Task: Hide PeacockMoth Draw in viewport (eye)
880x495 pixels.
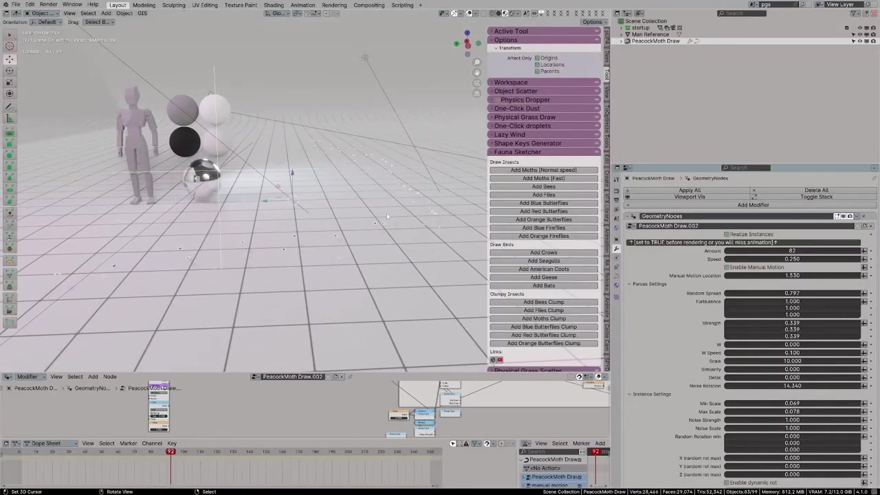Action: click(x=860, y=41)
